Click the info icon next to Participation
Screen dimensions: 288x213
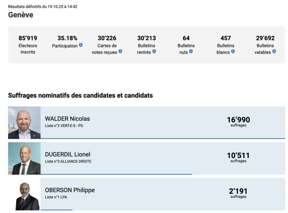tap(81, 45)
